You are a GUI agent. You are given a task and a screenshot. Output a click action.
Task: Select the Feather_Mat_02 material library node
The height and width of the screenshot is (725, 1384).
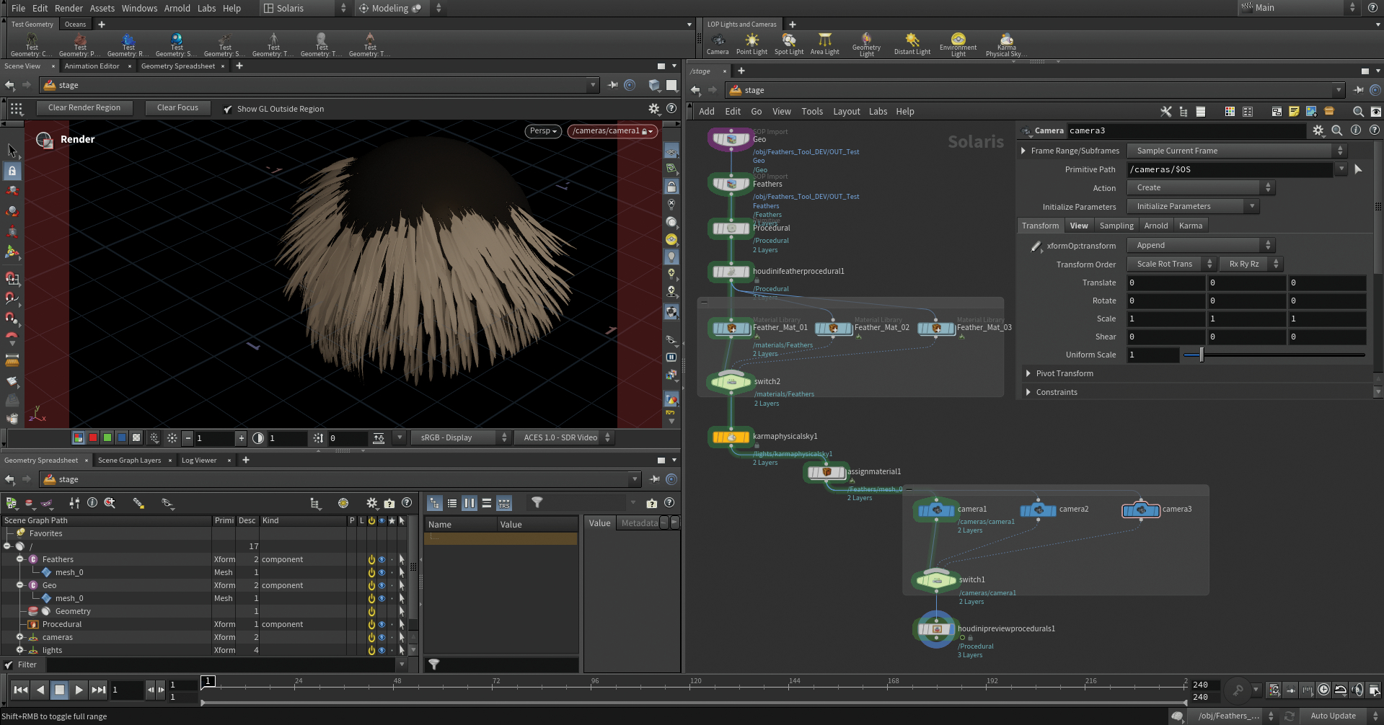[833, 329]
